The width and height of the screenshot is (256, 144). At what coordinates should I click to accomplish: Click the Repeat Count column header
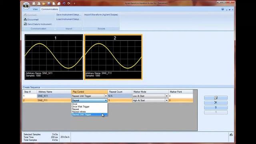[x=120, y=92]
